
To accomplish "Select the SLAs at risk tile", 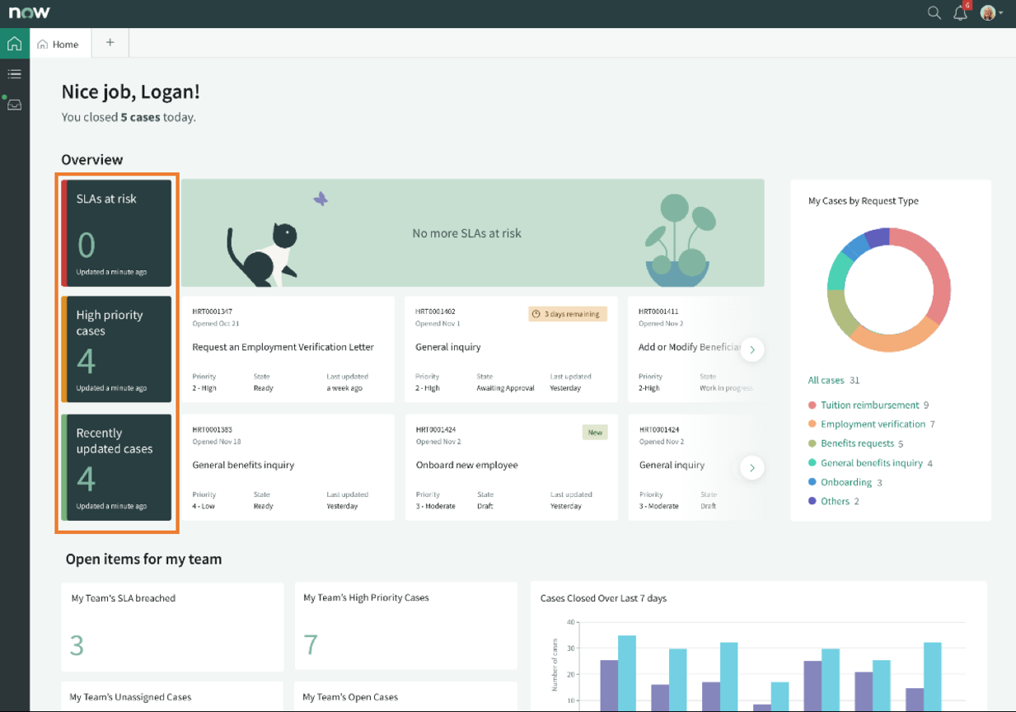I will (x=116, y=233).
